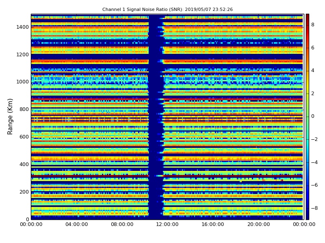Select the 1400 range axis tick label
Screen dimensions: 325x243
click(x=23, y=27)
